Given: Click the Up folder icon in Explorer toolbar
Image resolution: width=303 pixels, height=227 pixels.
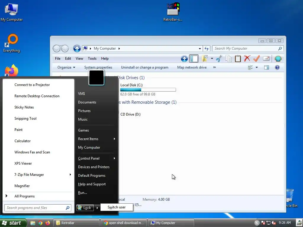Looking at the screenshot, I should (x=184, y=59).
